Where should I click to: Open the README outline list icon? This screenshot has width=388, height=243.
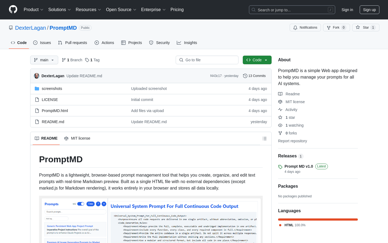[265, 139]
